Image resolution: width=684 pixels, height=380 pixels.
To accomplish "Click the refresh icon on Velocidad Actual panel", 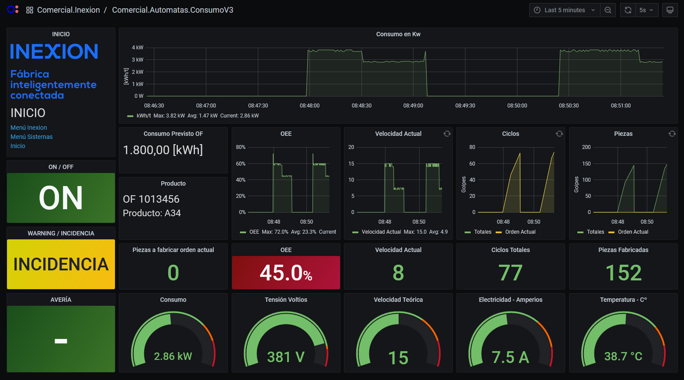I will pyautogui.click(x=447, y=134).
